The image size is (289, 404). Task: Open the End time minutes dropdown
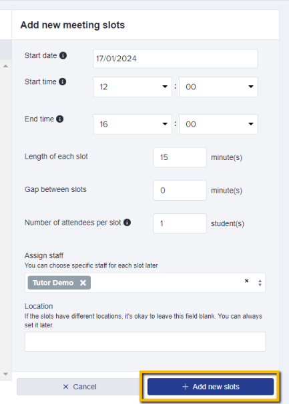click(x=218, y=124)
